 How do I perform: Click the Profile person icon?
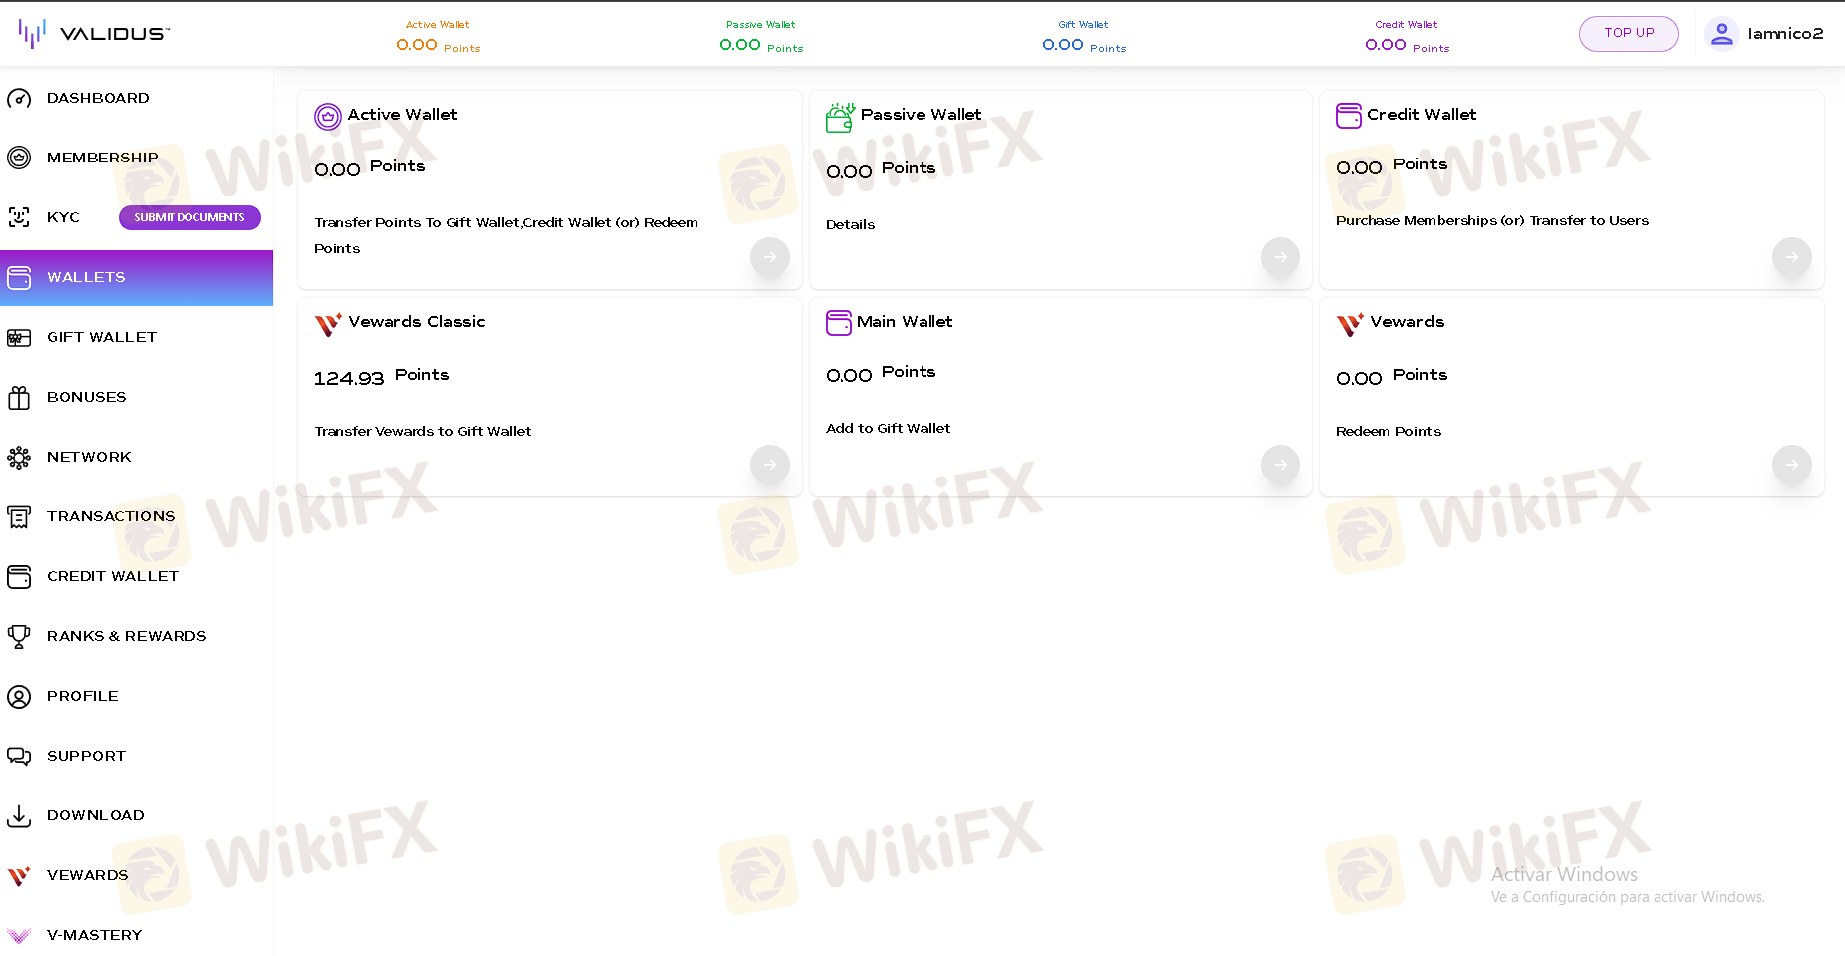(x=19, y=696)
